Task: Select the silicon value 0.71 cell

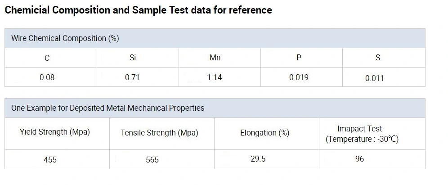Action: pos(132,77)
